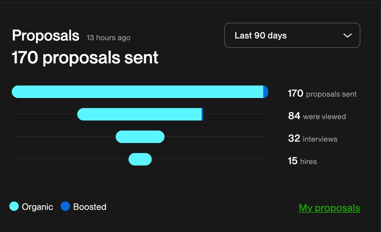
Task: Click the 32 interviews funnel bar
Action: [x=140, y=137]
